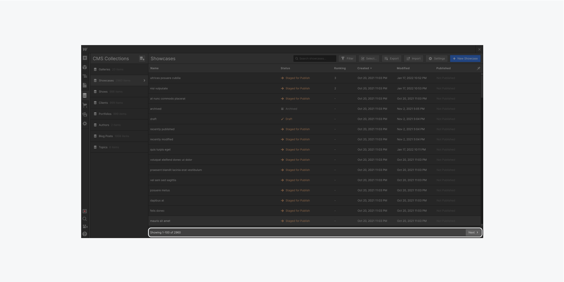Click the red audit square icon
This screenshot has height=282, width=564.
[85, 211]
